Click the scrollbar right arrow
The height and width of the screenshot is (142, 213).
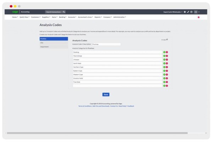[206, 133]
